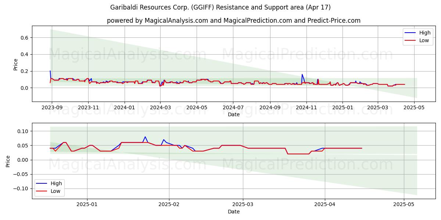Screen dimensions: 441x220
Task: Click the '0.6' y-axis value in upper chart
Action: (25, 38)
